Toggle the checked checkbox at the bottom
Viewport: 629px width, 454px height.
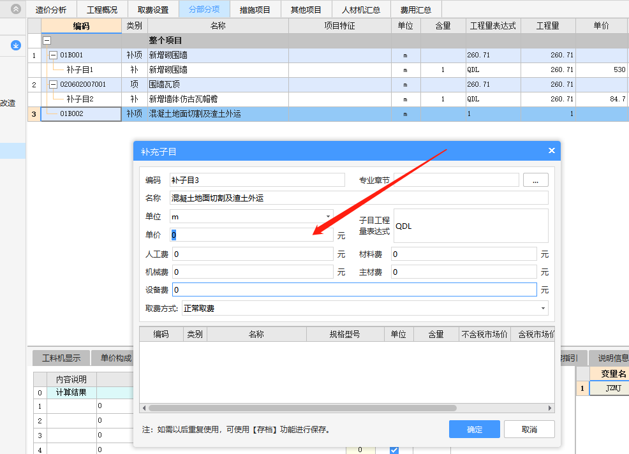[394, 450]
